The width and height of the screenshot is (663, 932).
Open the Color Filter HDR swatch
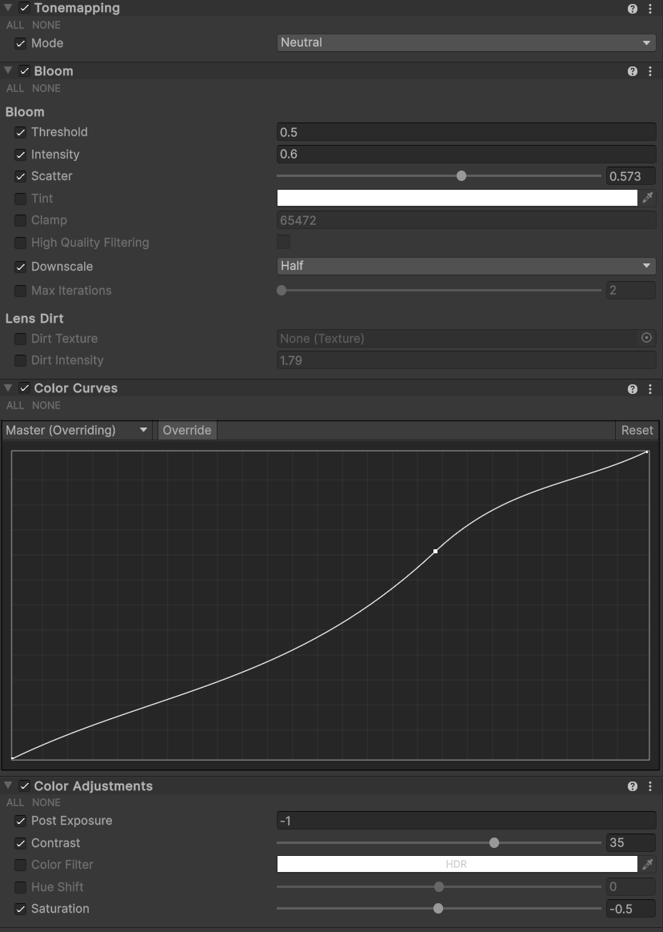coord(457,864)
